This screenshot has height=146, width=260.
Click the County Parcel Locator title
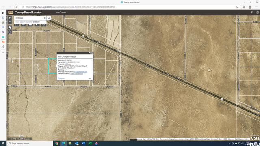(28, 13)
